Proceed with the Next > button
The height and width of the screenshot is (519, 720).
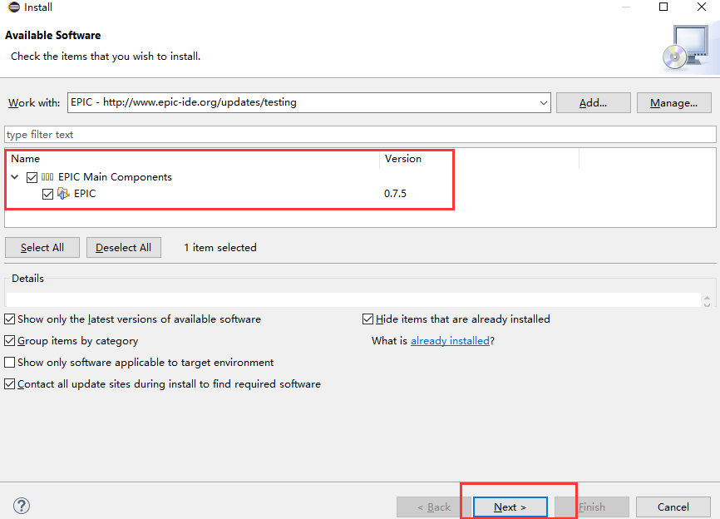coord(510,507)
